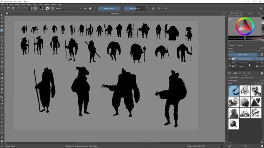Adjust the brush Size slider
The width and height of the screenshot is (264, 148).
(x=135, y=8)
